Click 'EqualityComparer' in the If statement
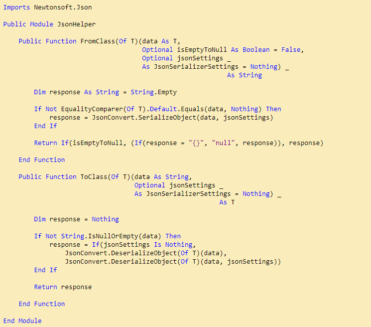 pyautogui.click(x=92, y=109)
